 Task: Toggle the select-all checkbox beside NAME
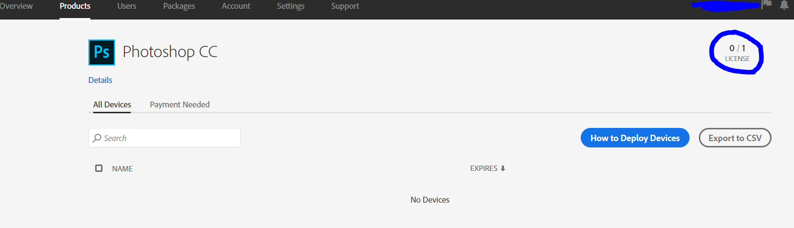99,168
